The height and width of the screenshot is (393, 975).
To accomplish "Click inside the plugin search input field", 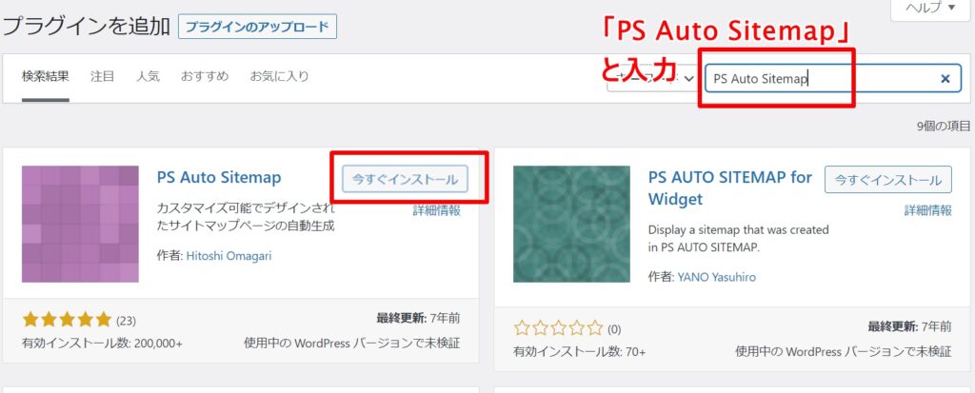I will 821,79.
